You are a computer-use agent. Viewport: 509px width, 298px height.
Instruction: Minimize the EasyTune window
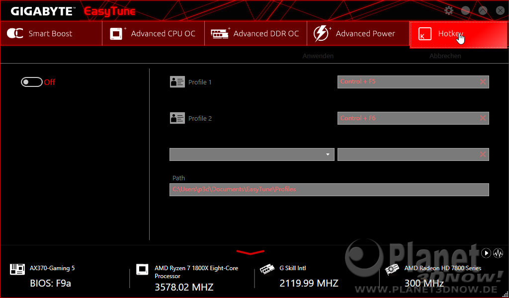click(x=465, y=11)
